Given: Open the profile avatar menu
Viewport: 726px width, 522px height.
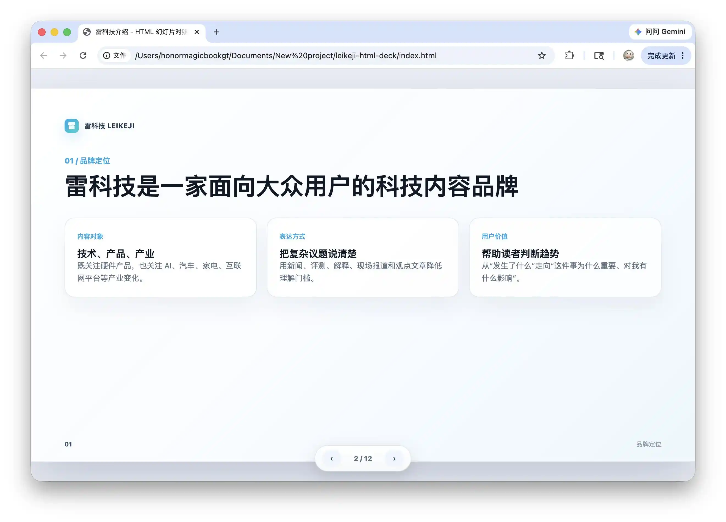Looking at the screenshot, I should pos(629,56).
